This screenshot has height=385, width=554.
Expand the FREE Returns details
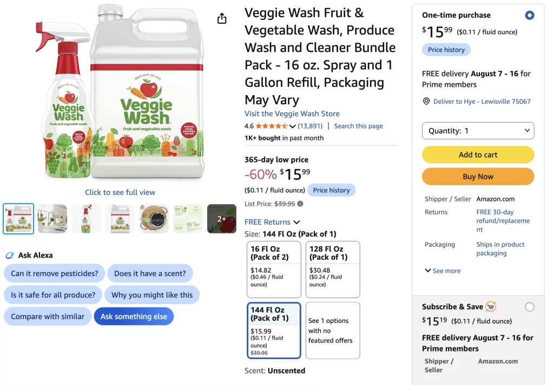coord(272,222)
